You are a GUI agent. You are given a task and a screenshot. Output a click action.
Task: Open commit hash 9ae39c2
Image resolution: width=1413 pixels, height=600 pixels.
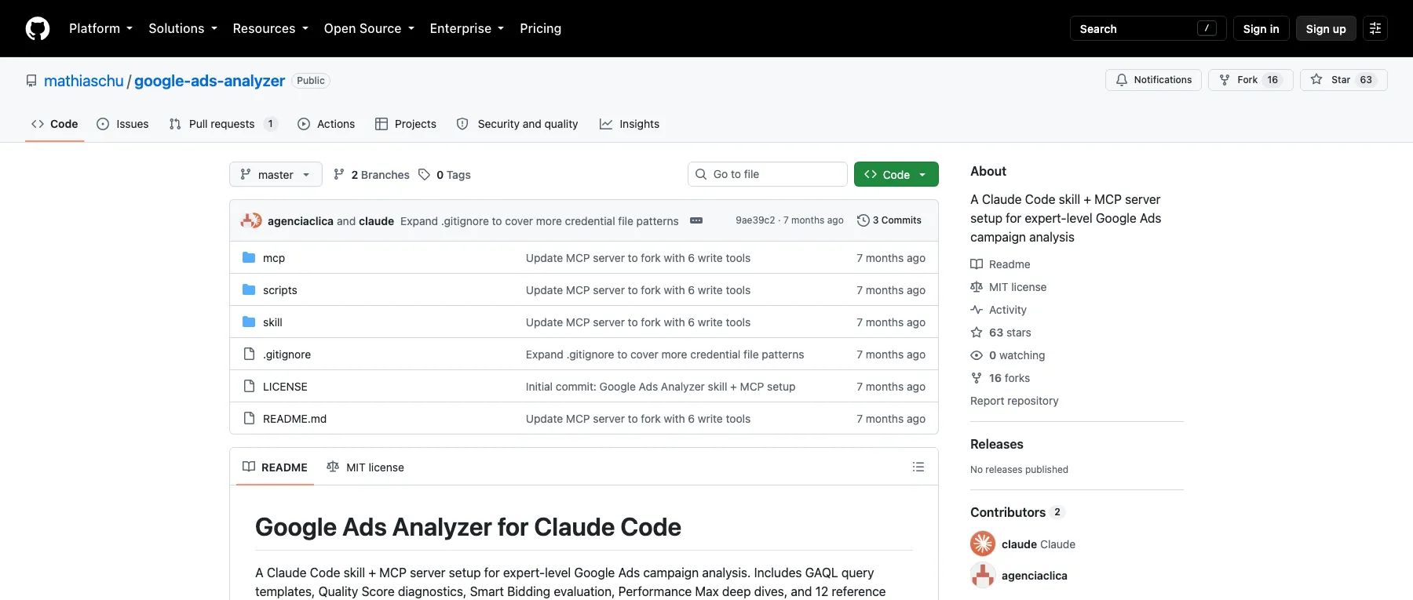(754, 220)
